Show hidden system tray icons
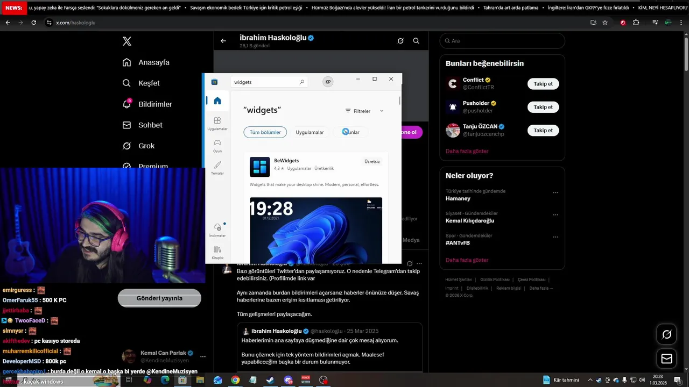 click(x=590, y=380)
